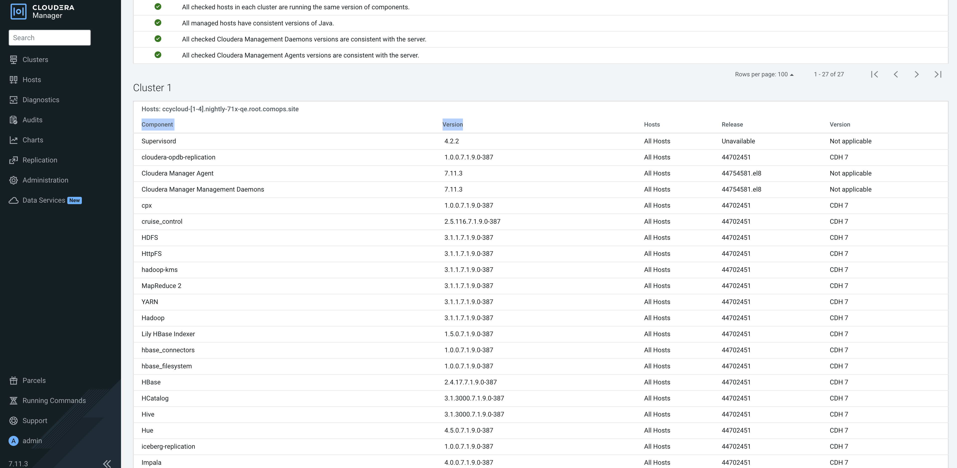Click the Parcels gift box icon
Viewport: 957px width, 468px height.
click(x=13, y=380)
